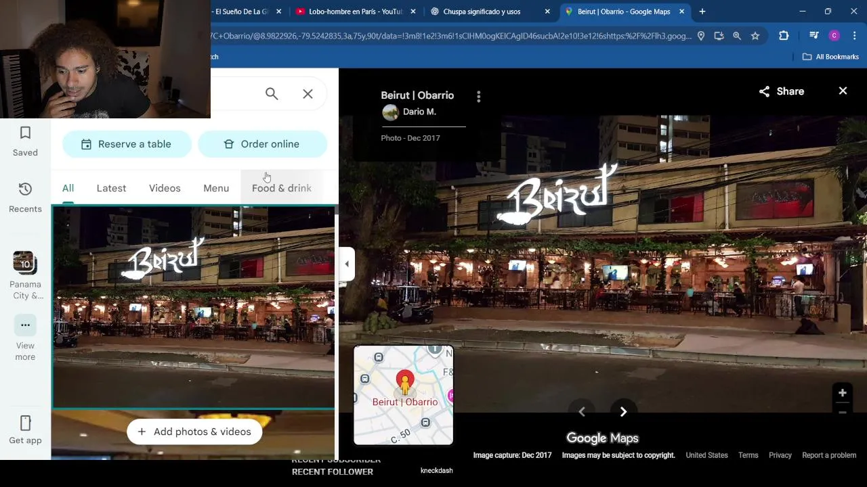Close the photo viewer with X
867x487 pixels.
[843, 91]
